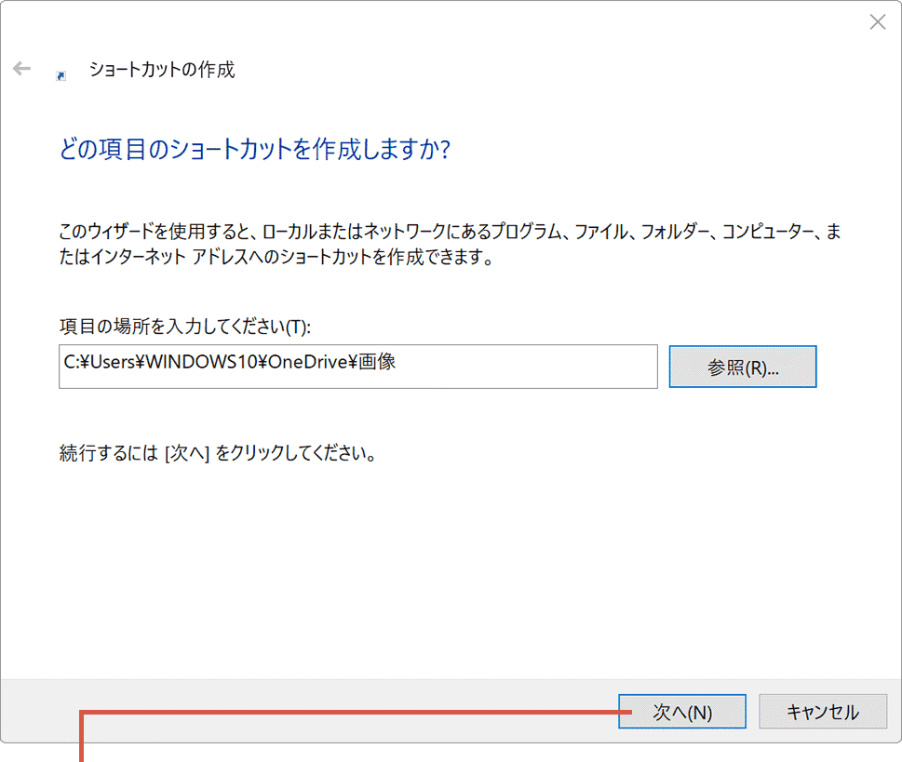Viewport: 902px width, 762px height.
Task: Click the shortcut wizard icon beside the title
Action: 61,74
